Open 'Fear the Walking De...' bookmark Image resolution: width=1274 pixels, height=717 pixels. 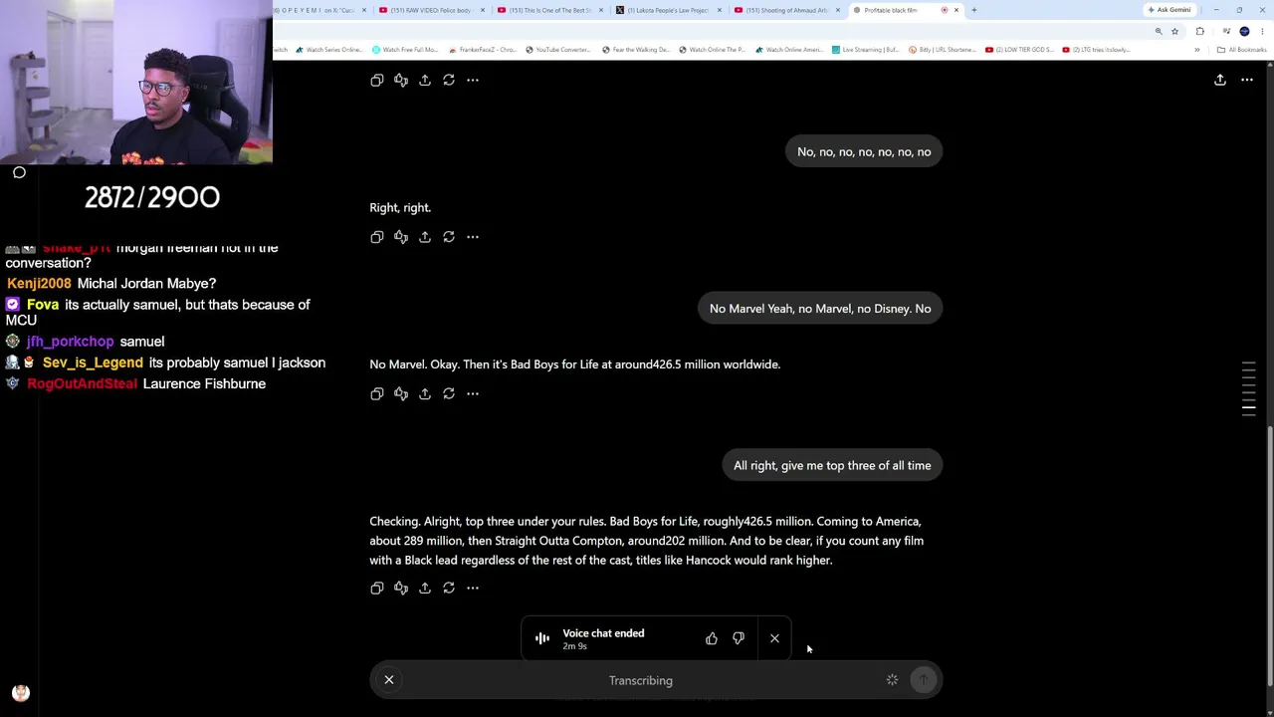(x=635, y=50)
